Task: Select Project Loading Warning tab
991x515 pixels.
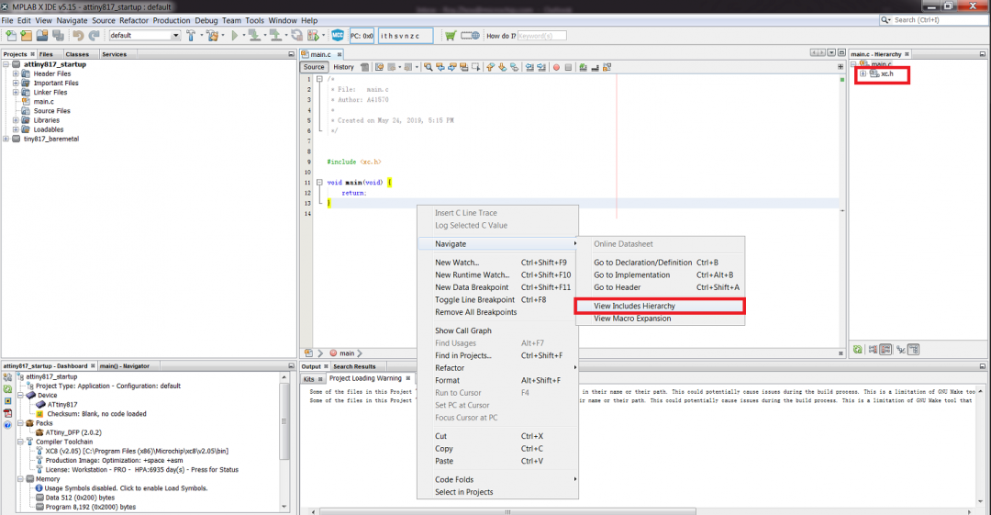Action: coord(369,378)
